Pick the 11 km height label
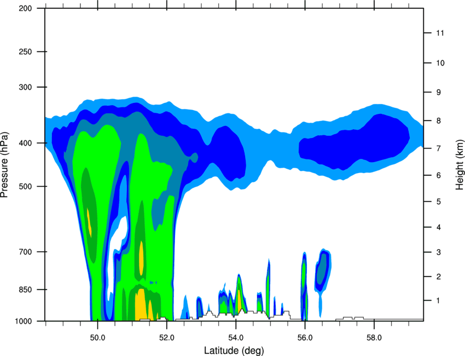 click(440, 33)
